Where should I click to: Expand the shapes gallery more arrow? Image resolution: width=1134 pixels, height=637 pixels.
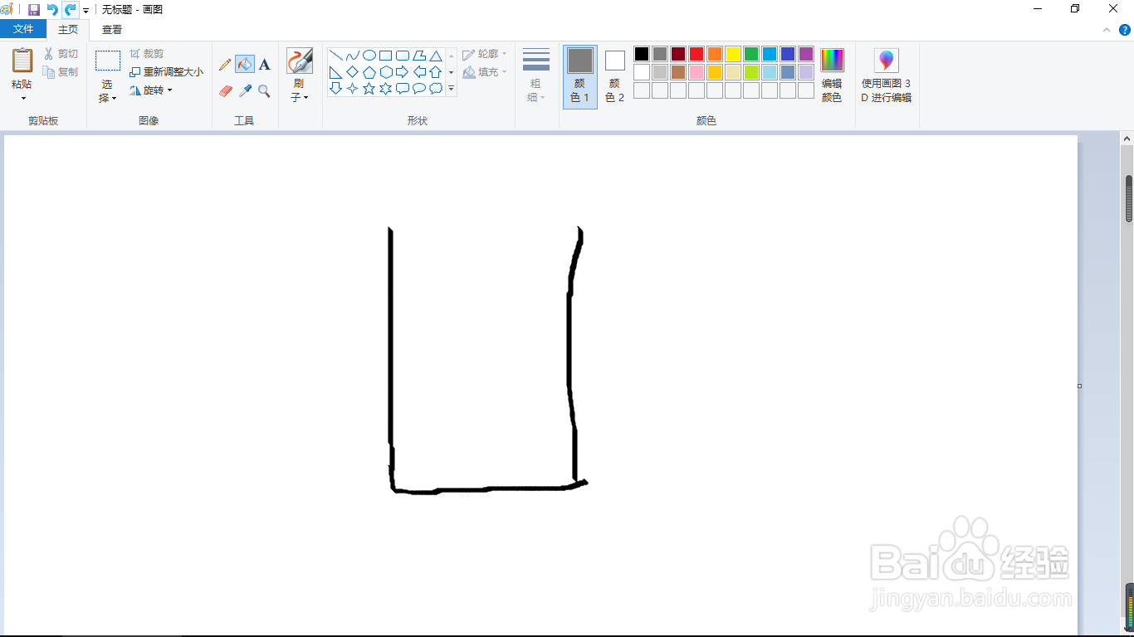click(x=452, y=88)
